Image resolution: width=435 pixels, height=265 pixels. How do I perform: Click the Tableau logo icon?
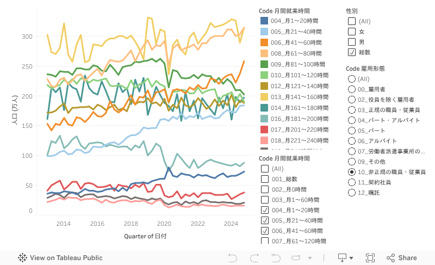[23, 258]
